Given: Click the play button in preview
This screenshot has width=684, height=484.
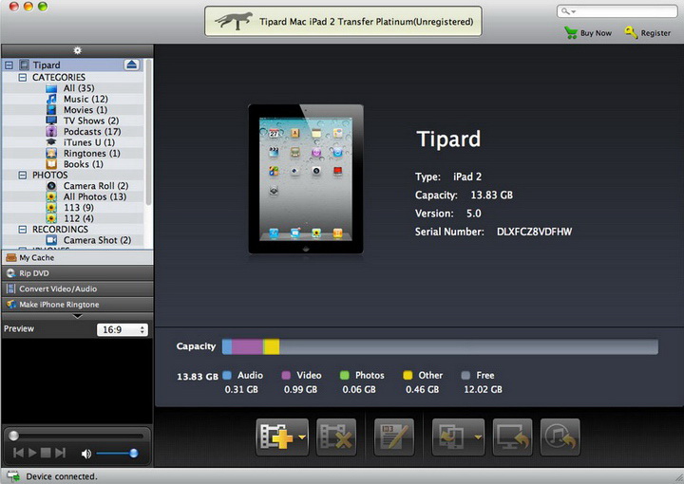Looking at the screenshot, I should pos(32,453).
